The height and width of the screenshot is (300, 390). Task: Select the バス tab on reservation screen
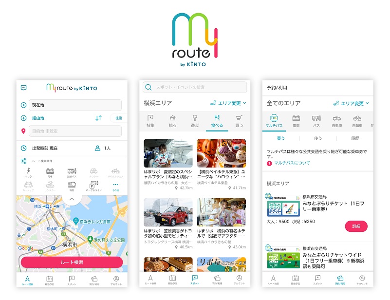(316, 121)
